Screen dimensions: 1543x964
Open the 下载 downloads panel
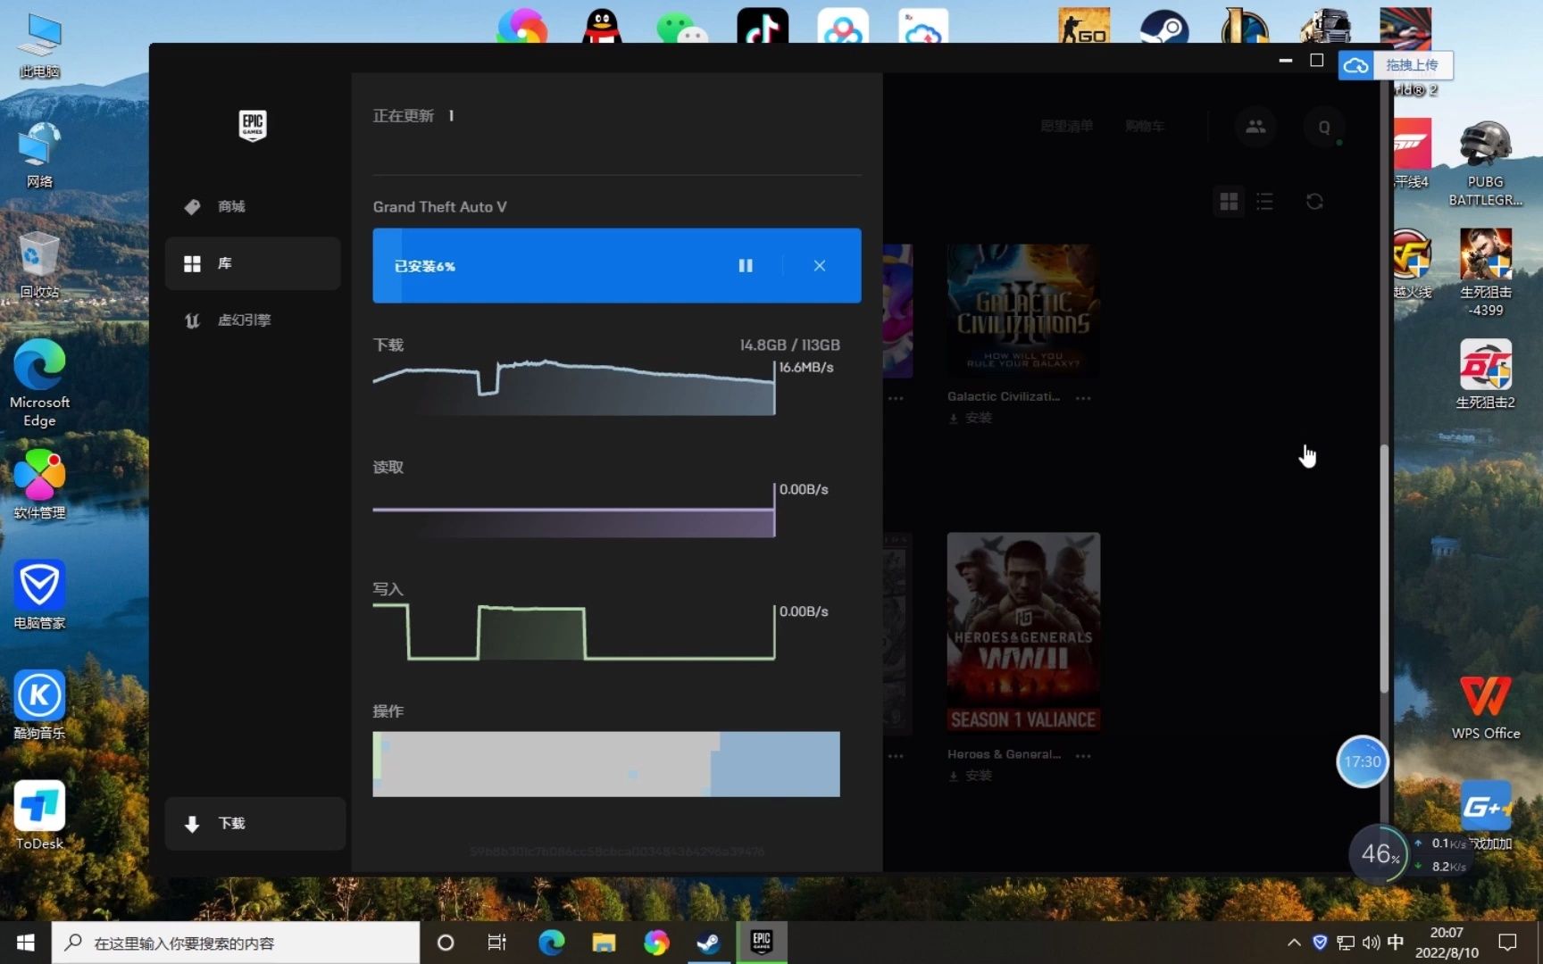[254, 823]
